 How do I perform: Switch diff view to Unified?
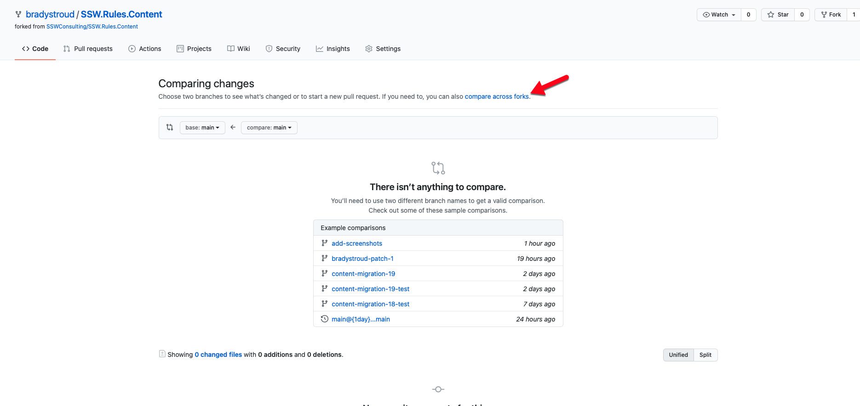(x=678, y=355)
